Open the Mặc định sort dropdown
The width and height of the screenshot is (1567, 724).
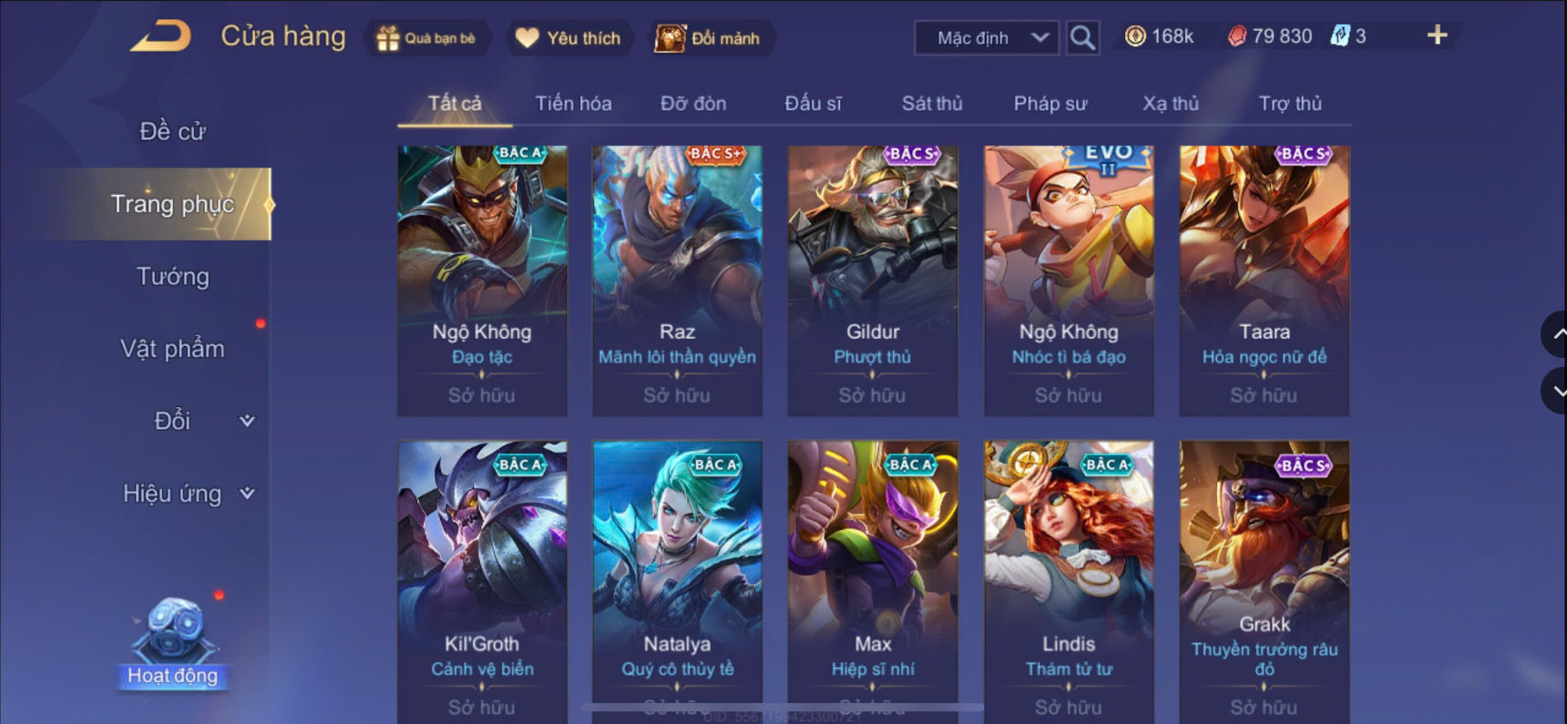987,38
